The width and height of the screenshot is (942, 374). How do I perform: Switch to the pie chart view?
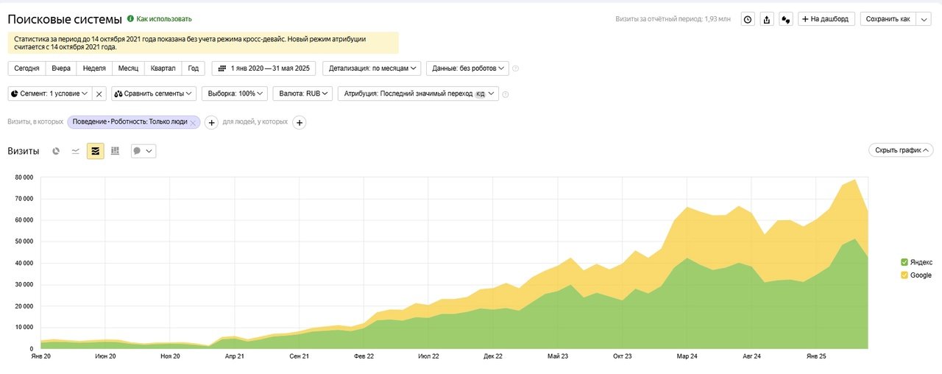[x=56, y=151]
